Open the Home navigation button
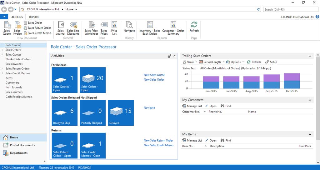This screenshot has height=170, width=320. click(23, 137)
